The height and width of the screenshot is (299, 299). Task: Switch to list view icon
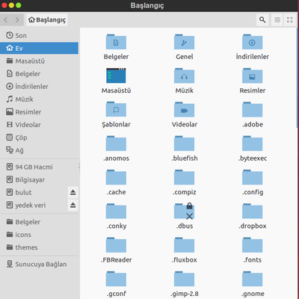(277, 19)
